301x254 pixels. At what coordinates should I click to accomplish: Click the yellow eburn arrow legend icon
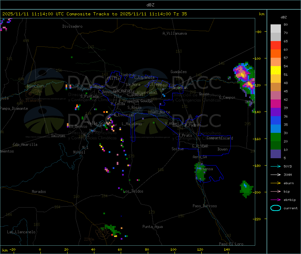(276, 183)
